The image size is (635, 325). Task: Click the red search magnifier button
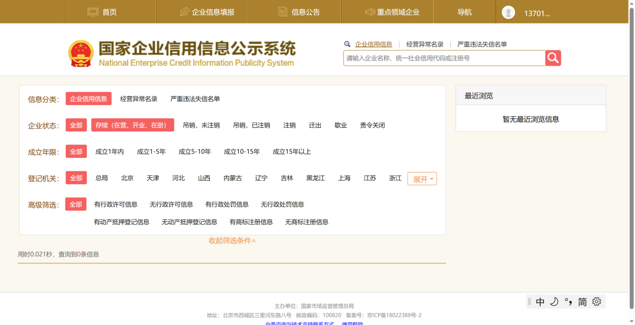(553, 58)
